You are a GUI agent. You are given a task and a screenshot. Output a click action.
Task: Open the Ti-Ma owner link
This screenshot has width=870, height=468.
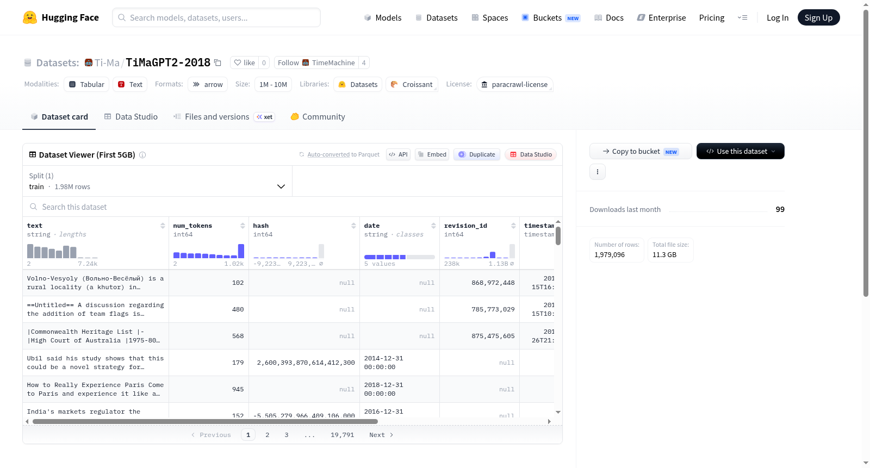107,63
